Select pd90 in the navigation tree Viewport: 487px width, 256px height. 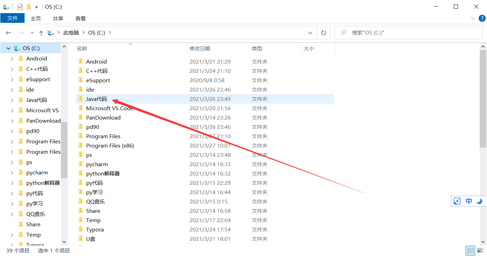tap(33, 131)
